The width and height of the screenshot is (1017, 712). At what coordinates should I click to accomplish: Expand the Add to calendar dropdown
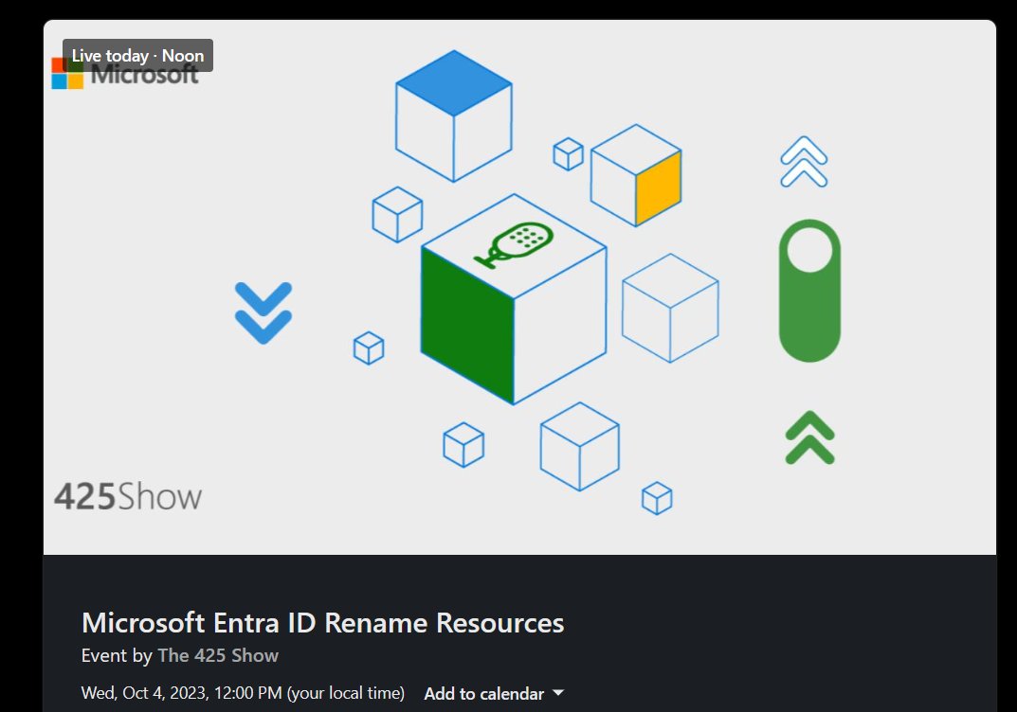point(494,694)
